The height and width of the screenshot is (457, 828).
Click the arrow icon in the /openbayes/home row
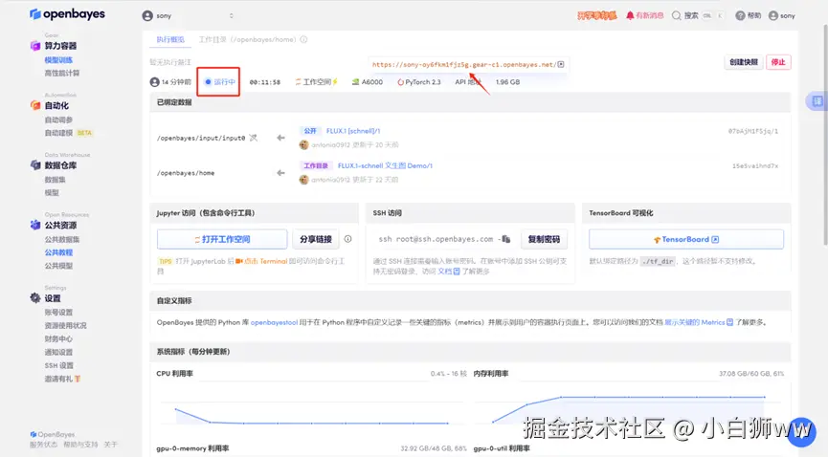click(280, 172)
